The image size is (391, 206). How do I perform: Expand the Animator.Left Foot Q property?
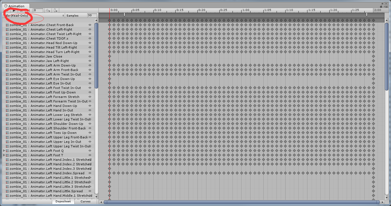point(4,150)
